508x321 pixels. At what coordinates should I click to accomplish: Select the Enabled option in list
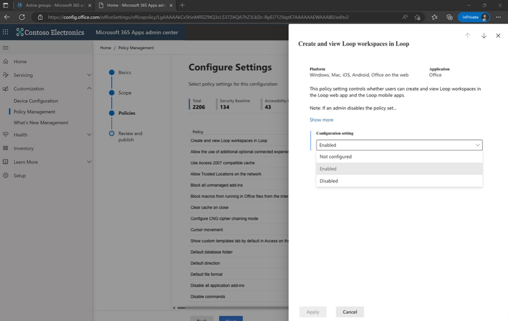tap(399, 168)
